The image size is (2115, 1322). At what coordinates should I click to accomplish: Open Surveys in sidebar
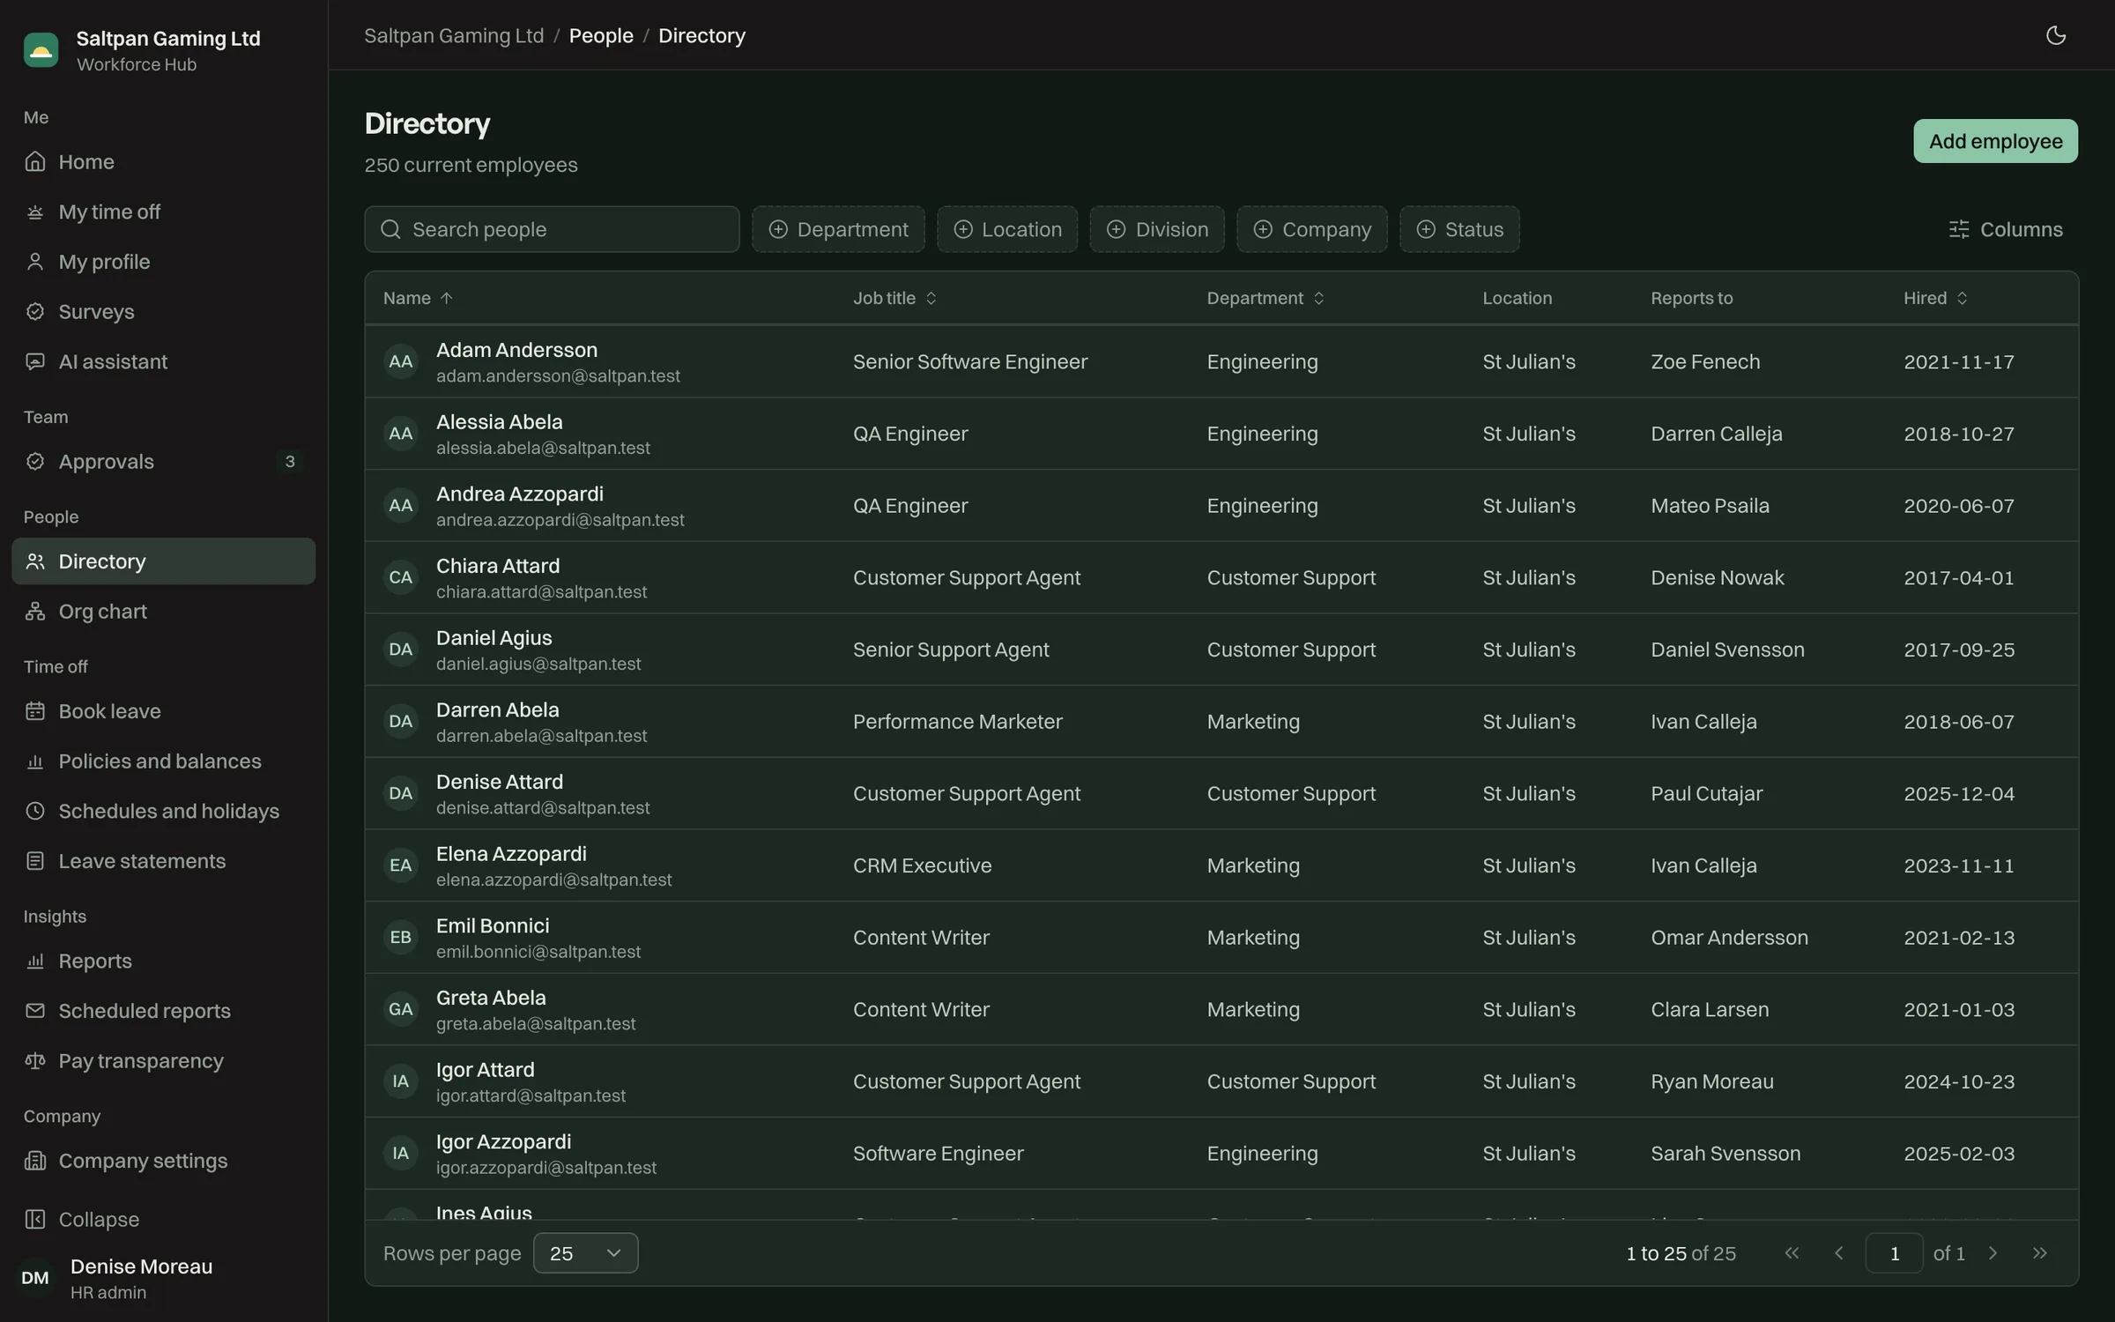coord(163,311)
